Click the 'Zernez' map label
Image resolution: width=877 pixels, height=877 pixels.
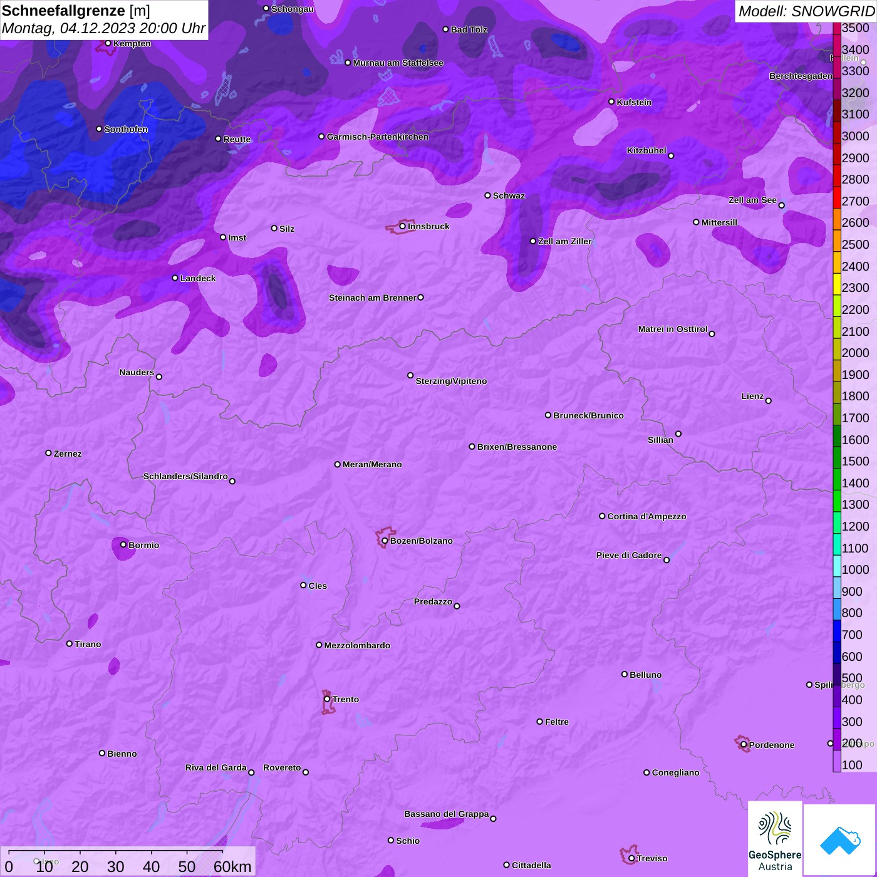(68, 454)
